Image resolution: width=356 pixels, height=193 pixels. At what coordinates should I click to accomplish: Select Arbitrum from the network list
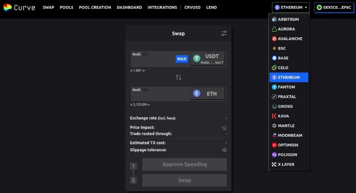pyautogui.click(x=289, y=19)
